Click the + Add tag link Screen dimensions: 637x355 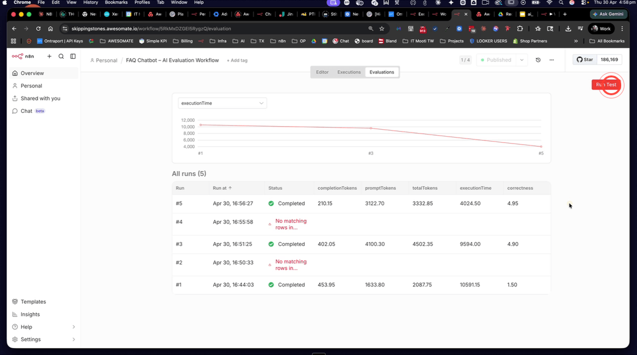tap(237, 60)
